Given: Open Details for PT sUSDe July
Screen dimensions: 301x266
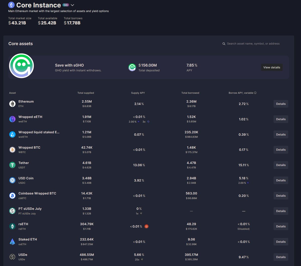Looking at the screenshot, I should tap(281, 211).
